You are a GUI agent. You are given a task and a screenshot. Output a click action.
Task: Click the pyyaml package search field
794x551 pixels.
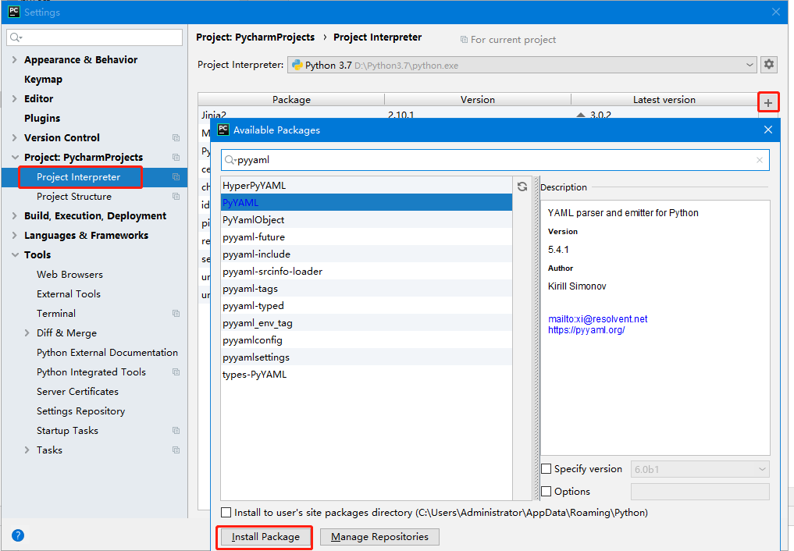[x=495, y=160]
